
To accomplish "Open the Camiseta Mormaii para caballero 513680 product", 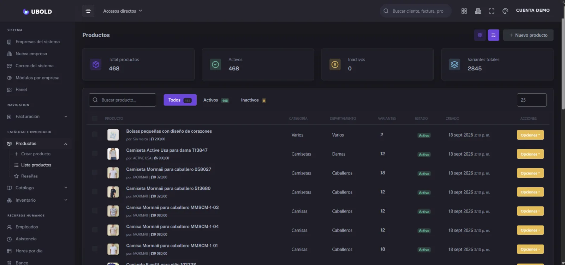I will click(168, 188).
